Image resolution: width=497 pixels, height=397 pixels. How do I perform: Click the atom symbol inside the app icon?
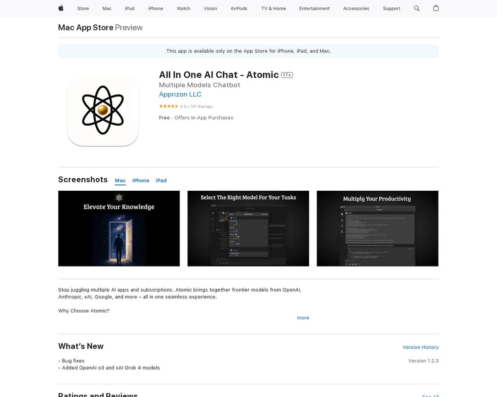102,109
